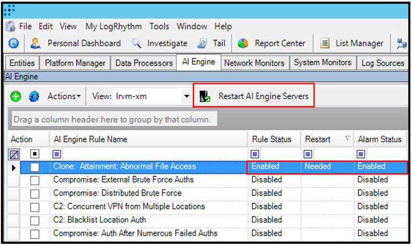
Task: Click filter icon under AI Engine Rule Name
Action: coord(57,154)
